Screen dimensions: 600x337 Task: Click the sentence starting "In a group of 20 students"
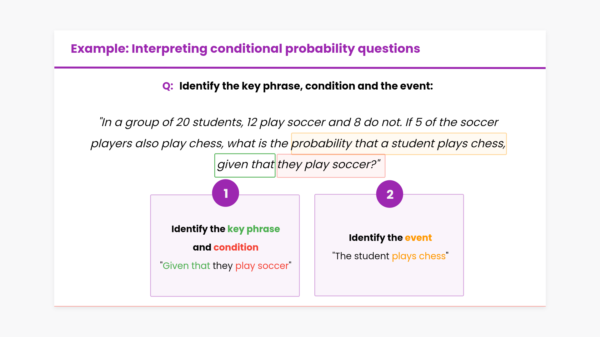click(x=298, y=122)
